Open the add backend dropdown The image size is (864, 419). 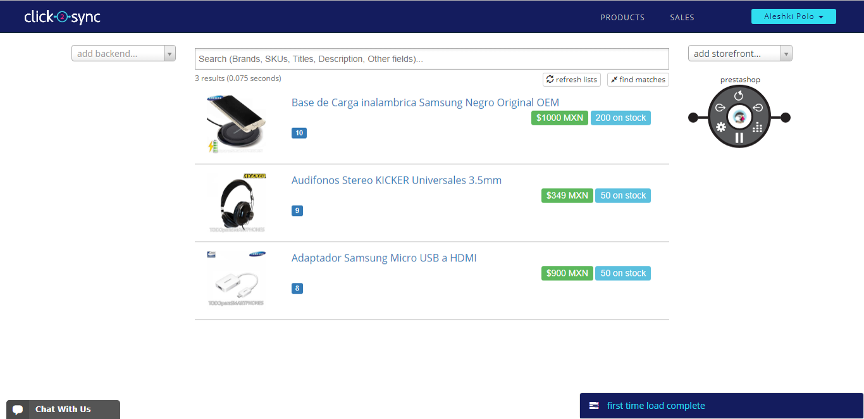pos(123,54)
